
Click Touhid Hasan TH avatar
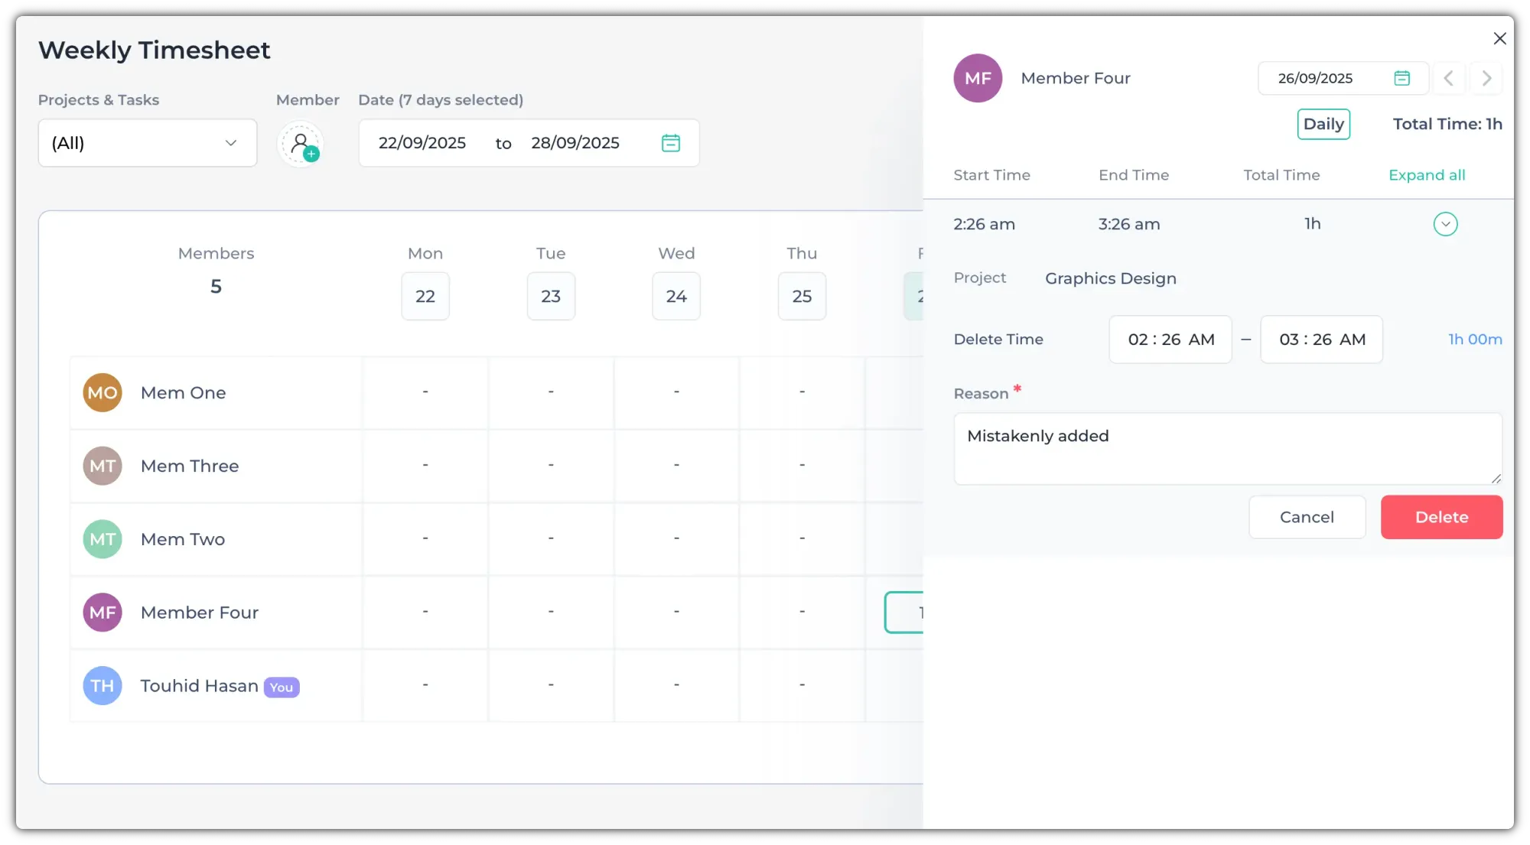[103, 686]
